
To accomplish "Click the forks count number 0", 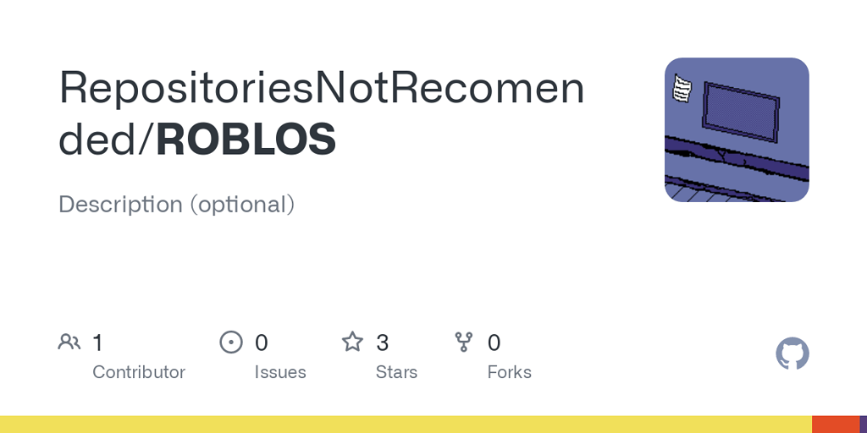I will click(494, 343).
